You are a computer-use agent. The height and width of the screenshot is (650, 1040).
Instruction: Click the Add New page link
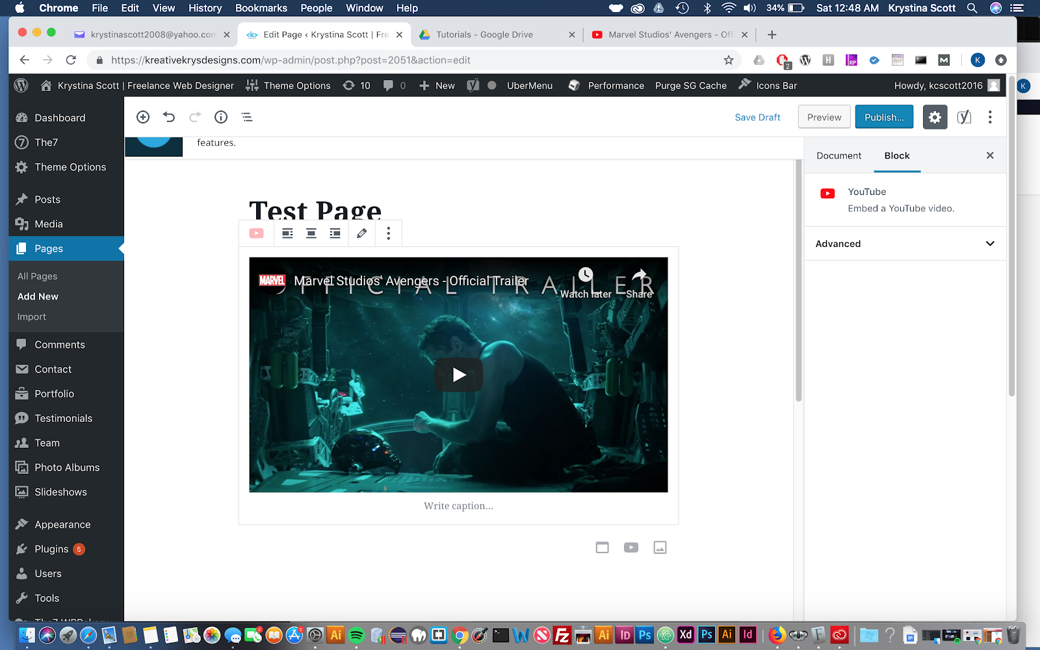point(38,296)
